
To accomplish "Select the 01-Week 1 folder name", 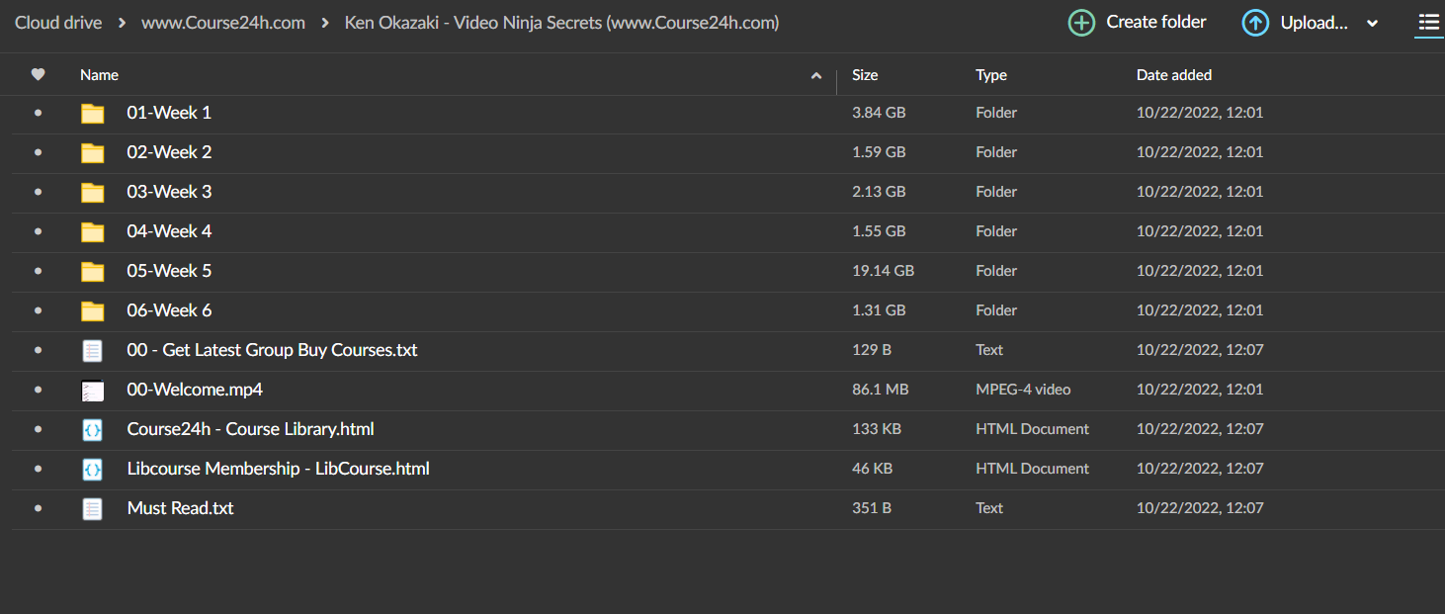I will 169,113.
